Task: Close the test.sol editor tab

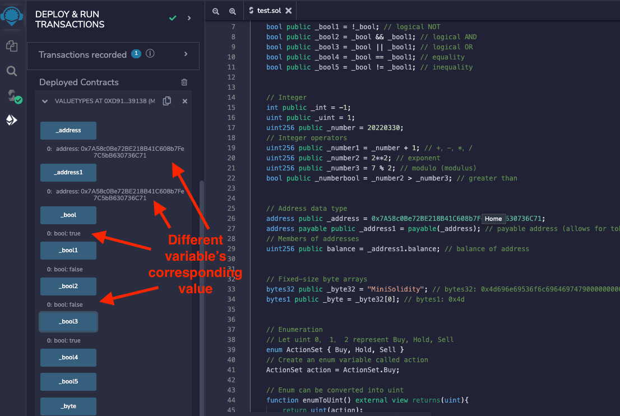Action: (x=289, y=11)
